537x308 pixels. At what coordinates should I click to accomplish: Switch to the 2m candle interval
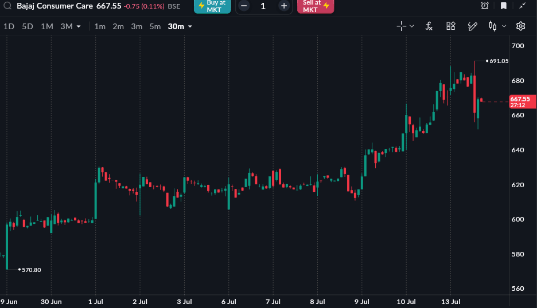click(x=118, y=26)
